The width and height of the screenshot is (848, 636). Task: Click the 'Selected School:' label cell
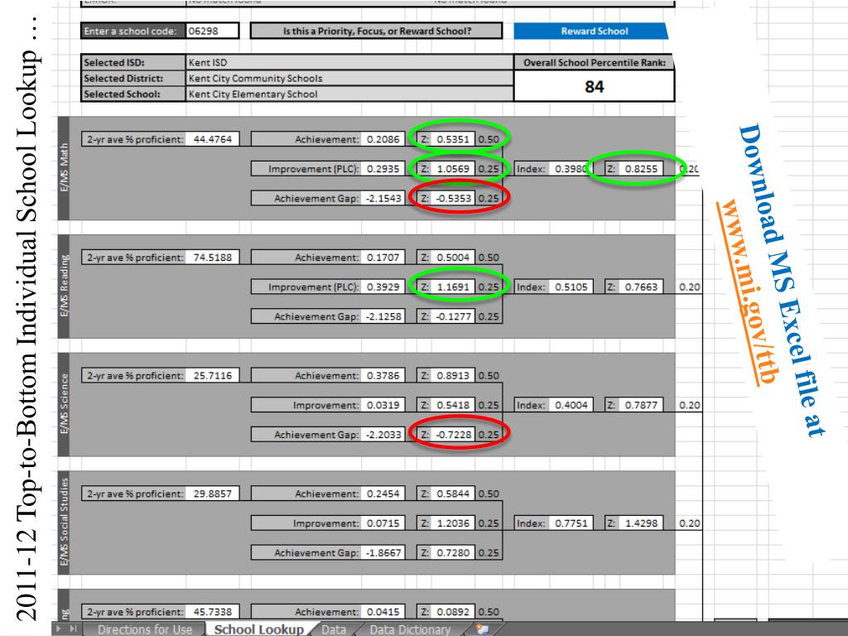pos(133,94)
